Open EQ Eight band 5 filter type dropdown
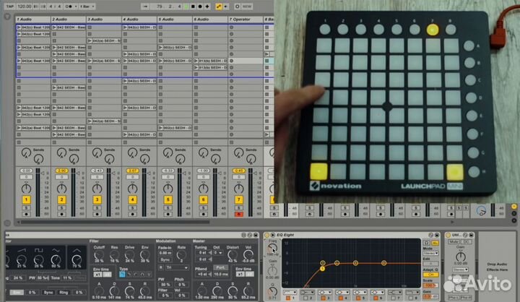The width and height of the screenshot is (520, 302). point(360,293)
